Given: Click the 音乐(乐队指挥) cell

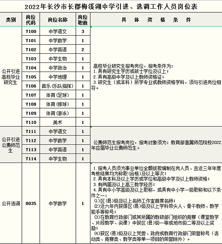Looking at the screenshot, I should point(58,86).
